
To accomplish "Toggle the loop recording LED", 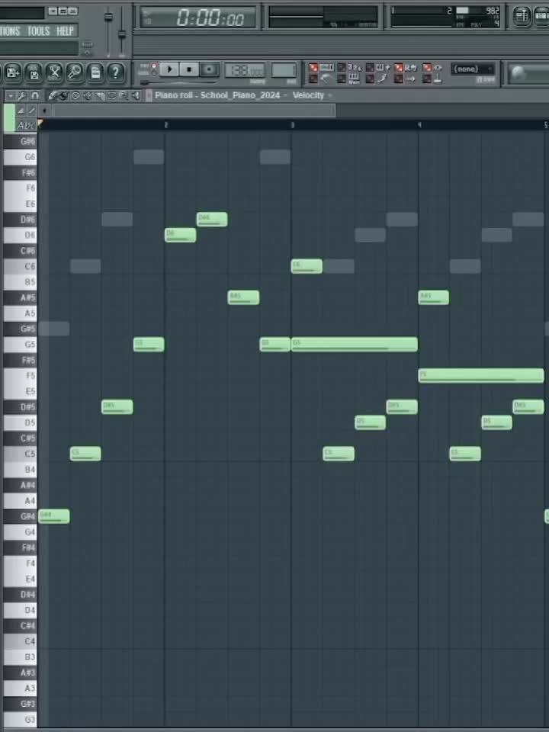I will point(398,68).
